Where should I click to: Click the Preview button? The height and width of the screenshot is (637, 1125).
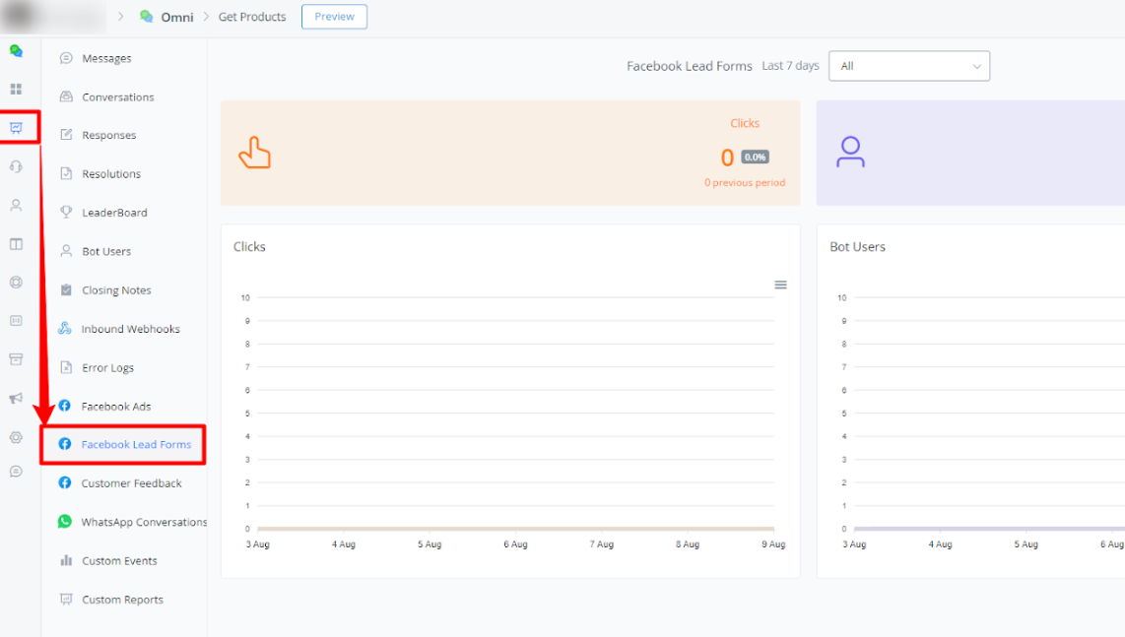pos(334,17)
